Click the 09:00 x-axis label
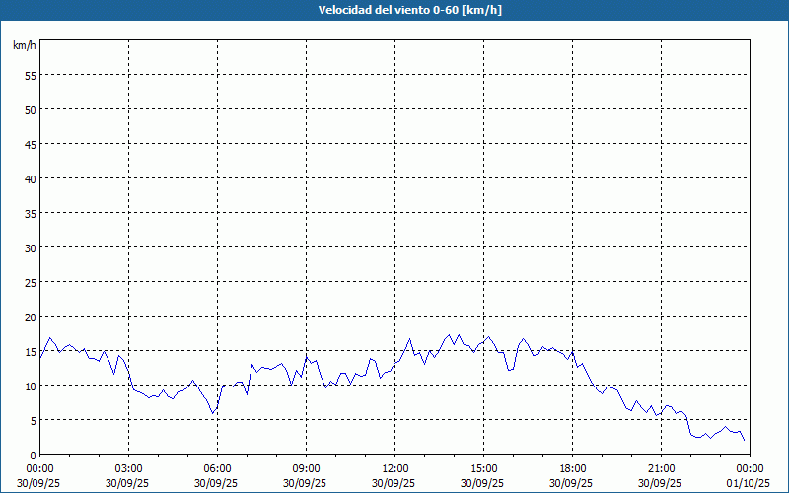The width and height of the screenshot is (789, 493). (x=307, y=468)
